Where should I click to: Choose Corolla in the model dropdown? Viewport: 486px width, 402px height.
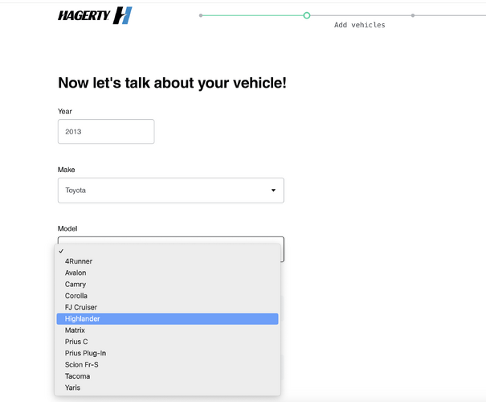(167, 296)
